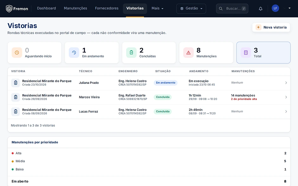Open the Mais dropdown menu
Viewport: 298px width, 186px height.
[x=157, y=8]
